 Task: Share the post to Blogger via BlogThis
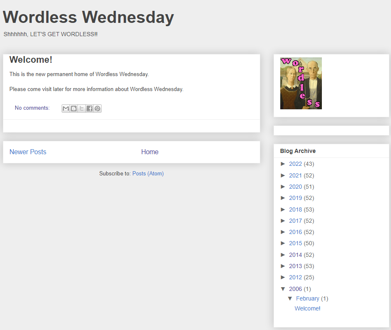(73, 108)
